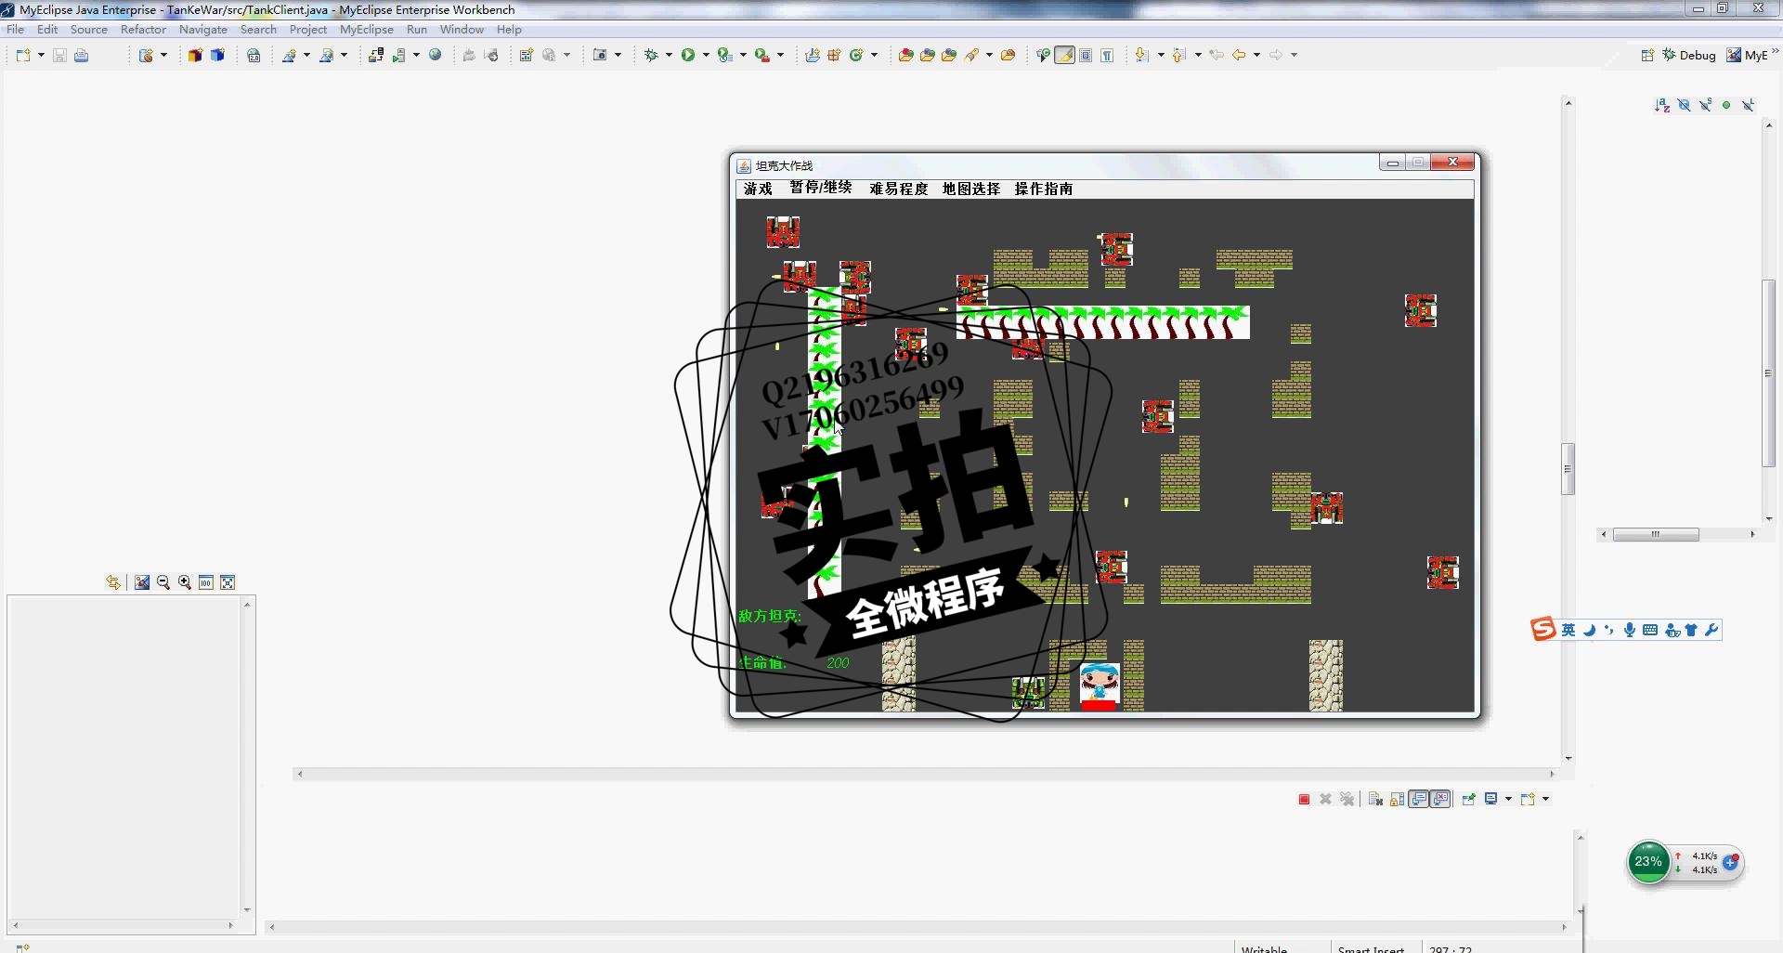Click the red Terminate console icon

click(x=1304, y=799)
